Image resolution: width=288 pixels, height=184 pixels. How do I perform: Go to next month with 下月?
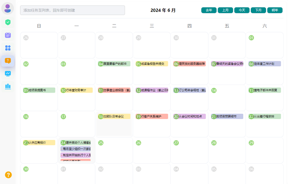(258, 10)
